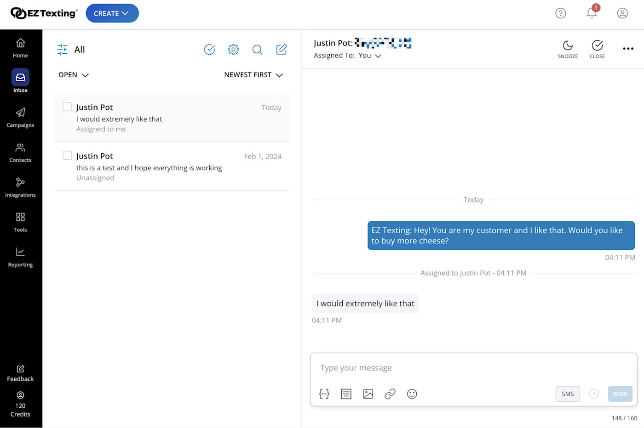Image resolution: width=644 pixels, height=428 pixels.
Task: Open the user account profile icon
Action: pyautogui.click(x=622, y=13)
